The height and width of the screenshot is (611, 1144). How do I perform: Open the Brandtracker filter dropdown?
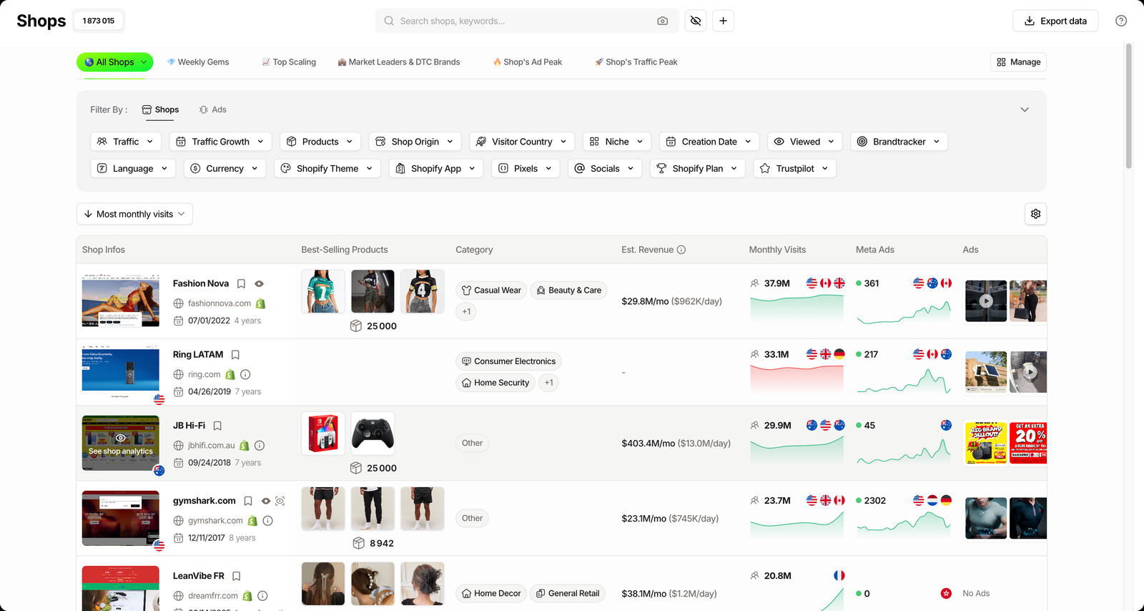(x=899, y=142)
